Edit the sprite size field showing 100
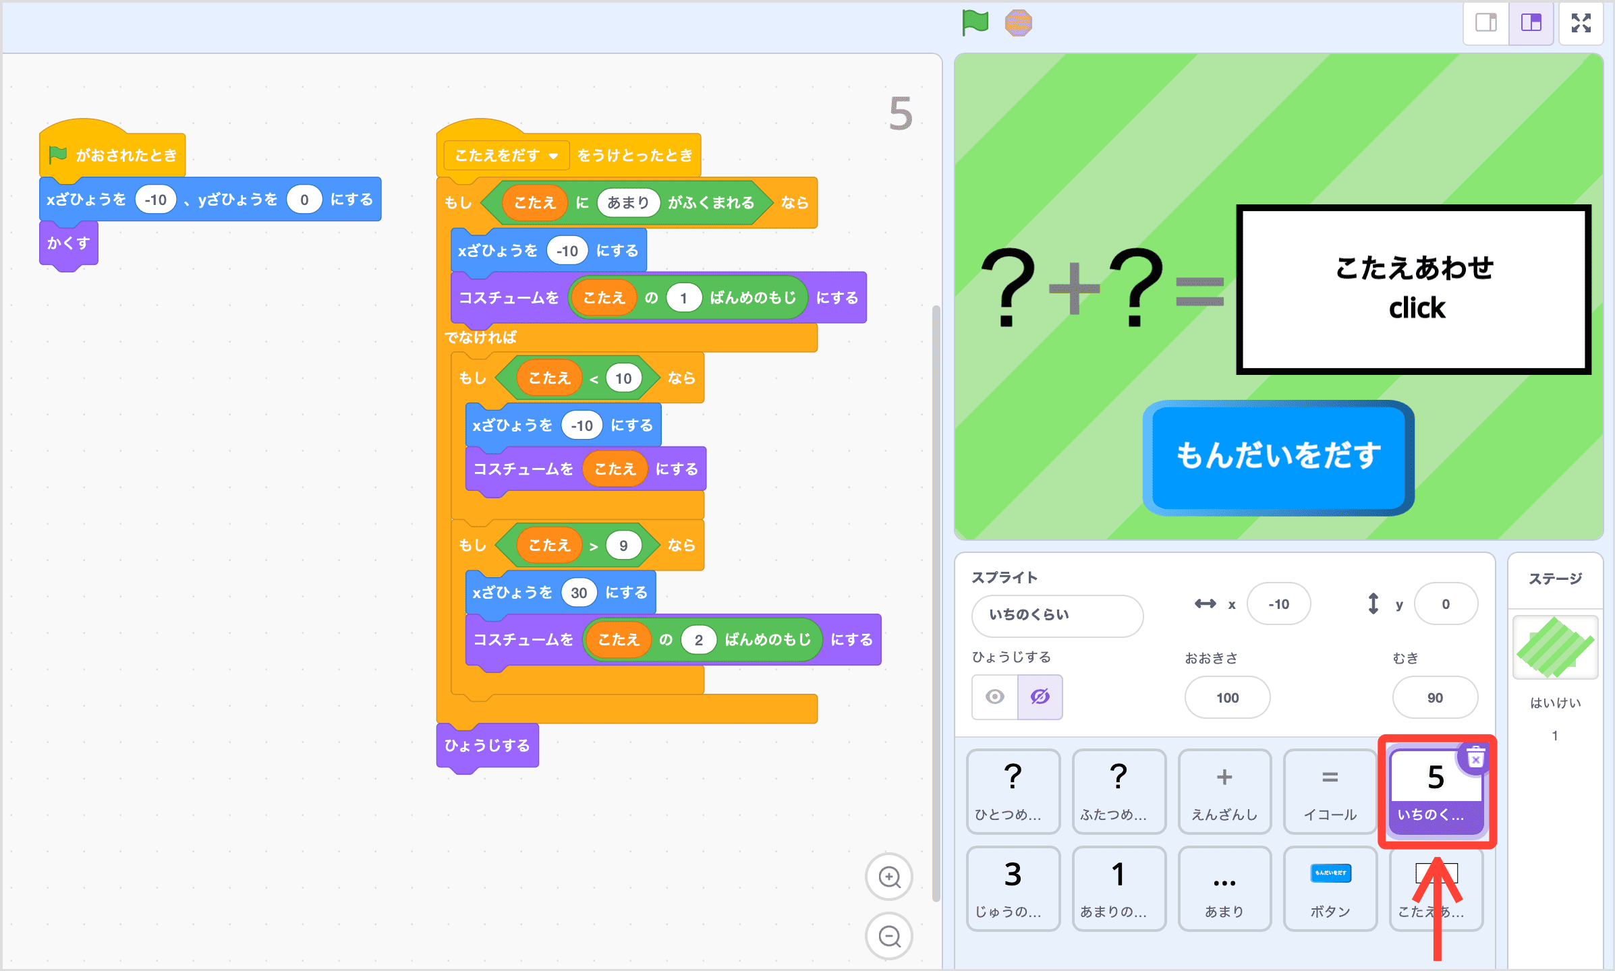 pyautogui.click(x=1226, y=697)
